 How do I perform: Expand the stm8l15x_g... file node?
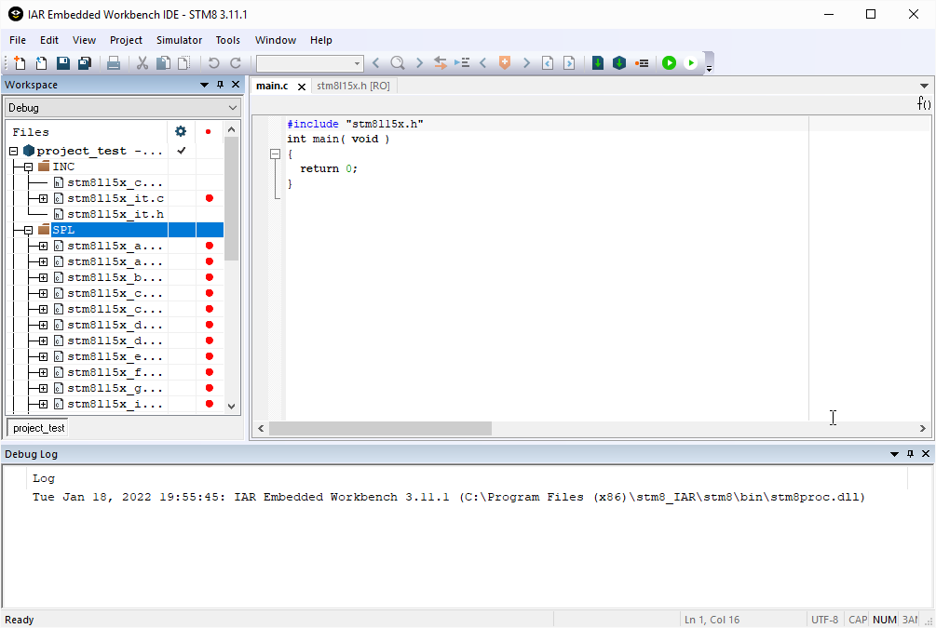[43, 388]
